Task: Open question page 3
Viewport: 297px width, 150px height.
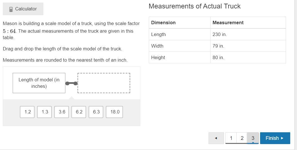Action: pos(253,138)
